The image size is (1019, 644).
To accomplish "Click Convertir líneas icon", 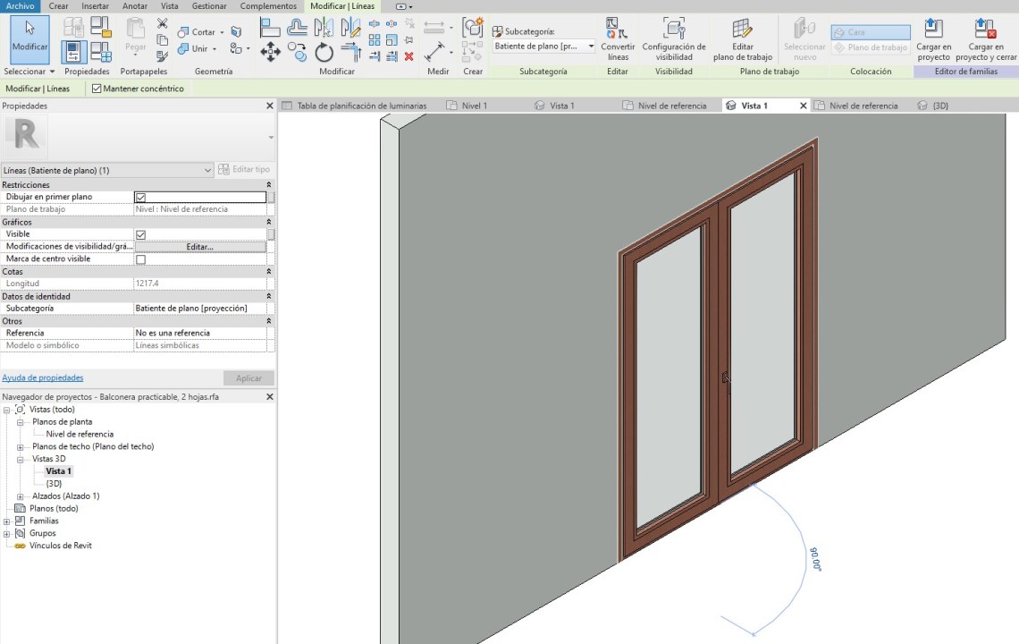I will (617, 39).
